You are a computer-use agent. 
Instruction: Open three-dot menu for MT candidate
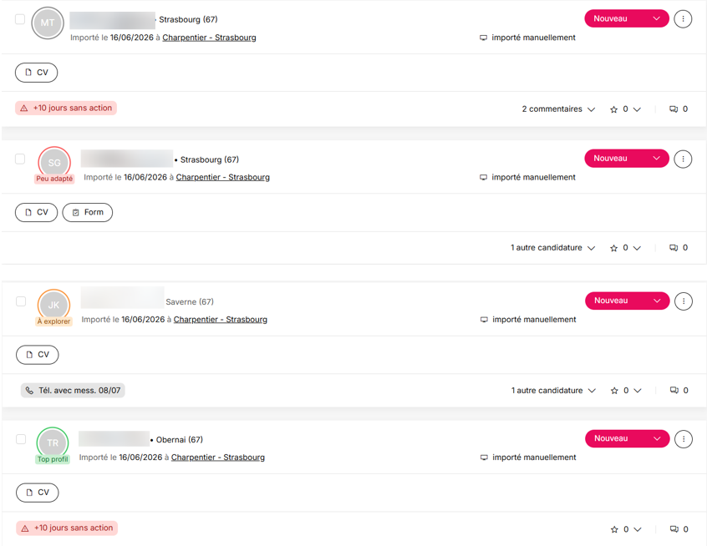tap(683, 19)
